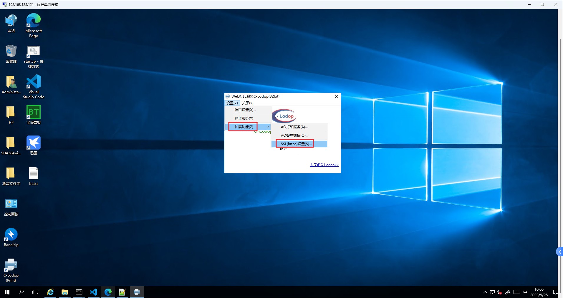Switch to VS Code in the taskbar
This screenshot has width=563, height=298.
point(93,292)
